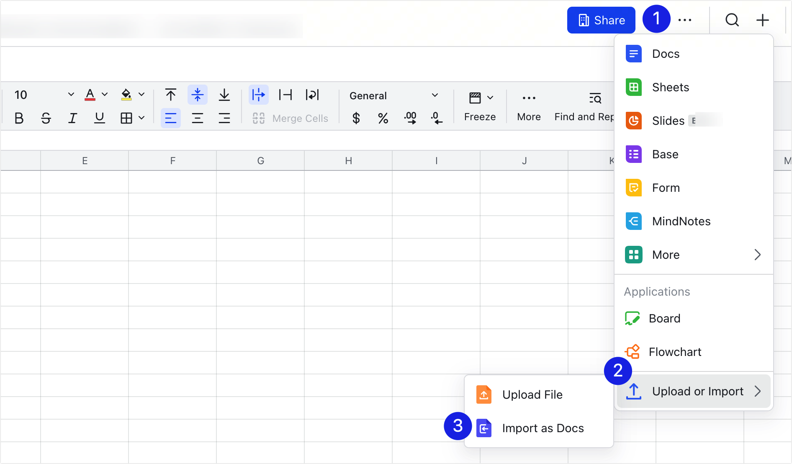Choose "Upload File" from the submenu
Image resolution: width=792 pixels, height=464 pixels.
(x=532, y=394)
